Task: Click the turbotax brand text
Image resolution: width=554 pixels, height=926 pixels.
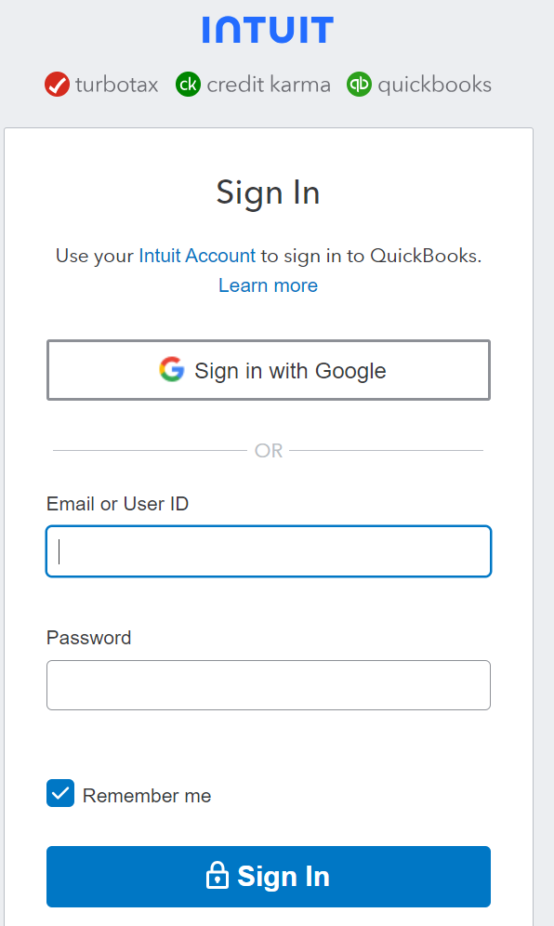Action: click(x=116, y=85)
